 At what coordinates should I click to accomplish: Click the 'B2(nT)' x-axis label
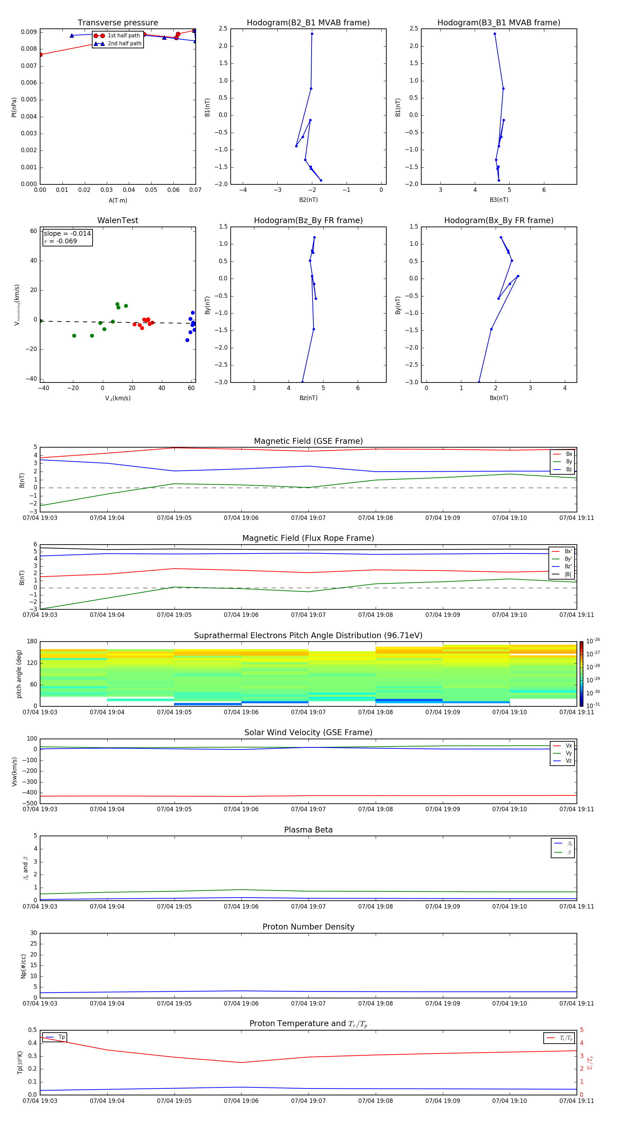pyautogui.click(x=308, y=200)
